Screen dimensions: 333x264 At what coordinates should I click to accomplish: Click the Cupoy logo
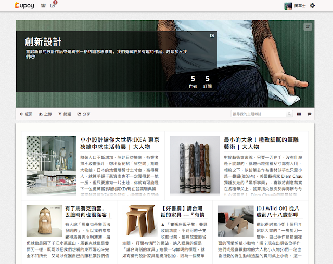tap(24, 6)
